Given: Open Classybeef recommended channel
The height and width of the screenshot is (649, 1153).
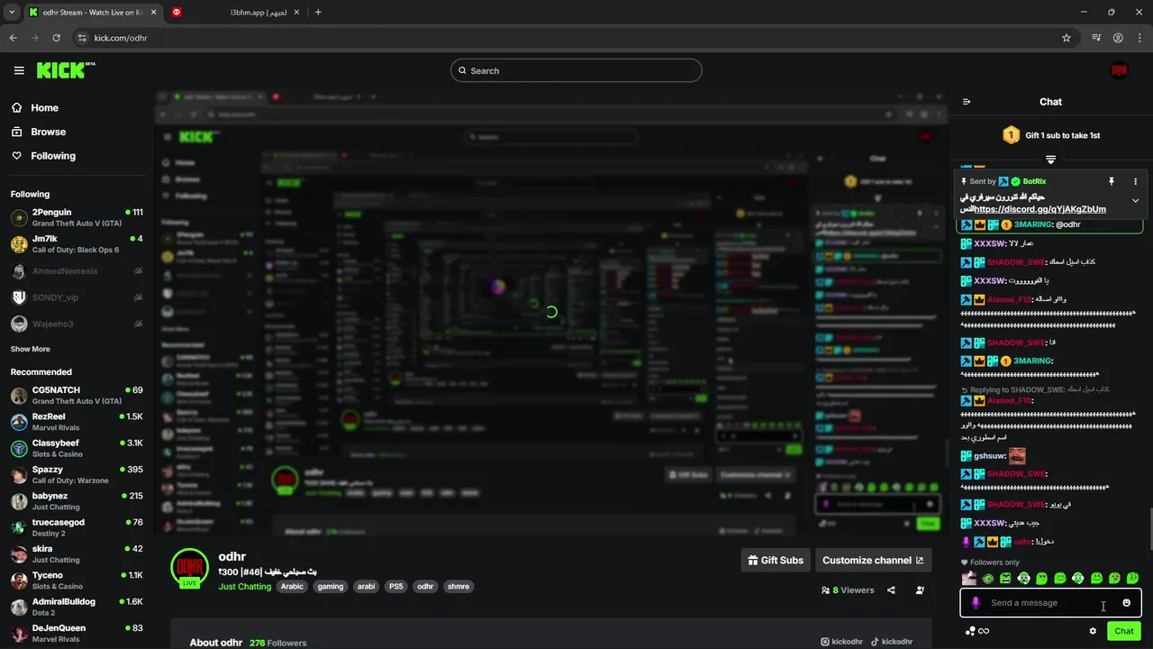Looking at the screenshot, I should (x=77, y=448).
